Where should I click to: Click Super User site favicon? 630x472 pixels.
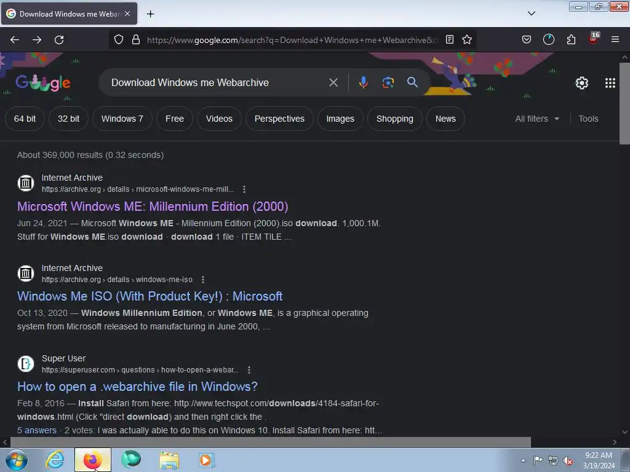pos(26,364)
